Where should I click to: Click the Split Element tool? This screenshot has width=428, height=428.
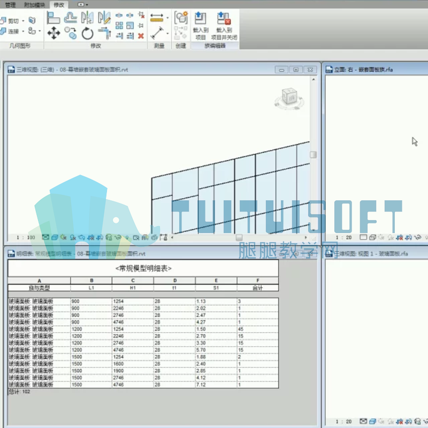119,16
